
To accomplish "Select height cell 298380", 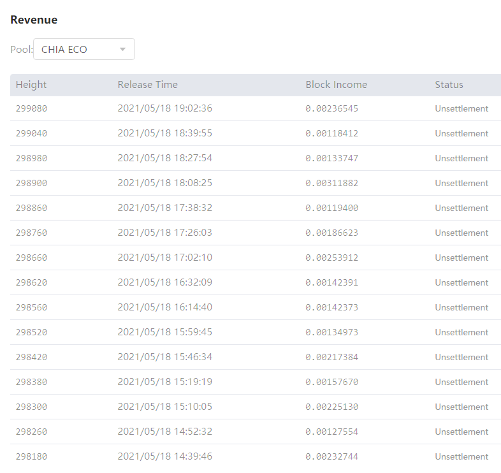I will point(32,382).
